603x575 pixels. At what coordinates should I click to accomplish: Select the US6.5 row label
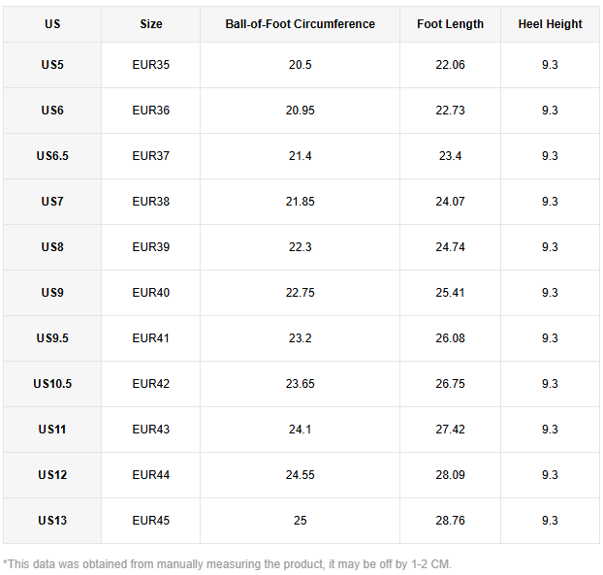(x=52, y=156)
